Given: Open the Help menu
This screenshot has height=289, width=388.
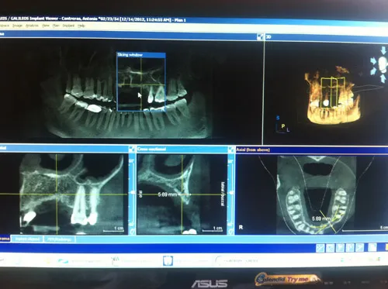Looking at the screenshot, I should (x=81, y=26).
